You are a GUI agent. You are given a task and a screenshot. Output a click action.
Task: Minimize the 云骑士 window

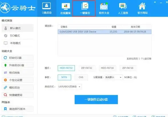(161, 3)
